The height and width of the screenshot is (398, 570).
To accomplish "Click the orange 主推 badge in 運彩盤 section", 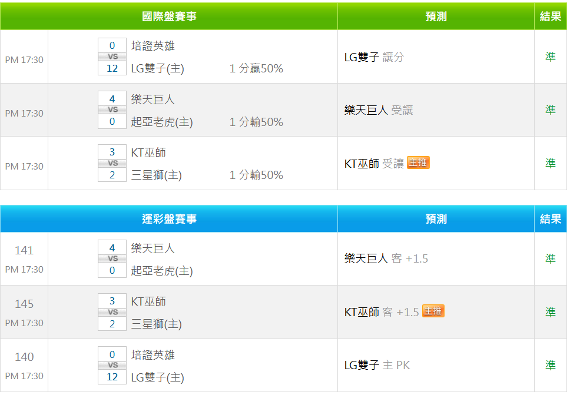I will pos(433,311).
